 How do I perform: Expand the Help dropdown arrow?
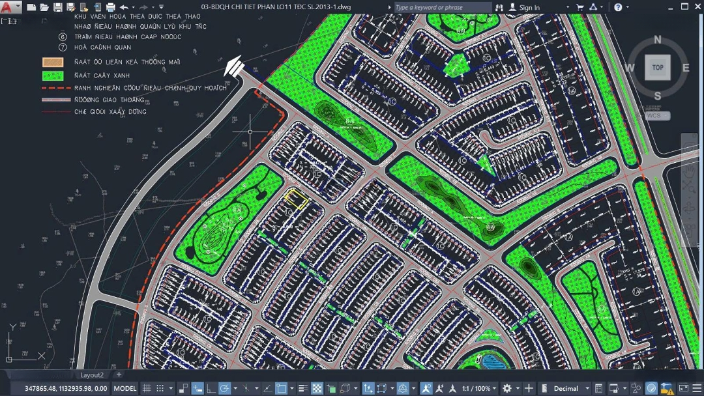point(627,7)
